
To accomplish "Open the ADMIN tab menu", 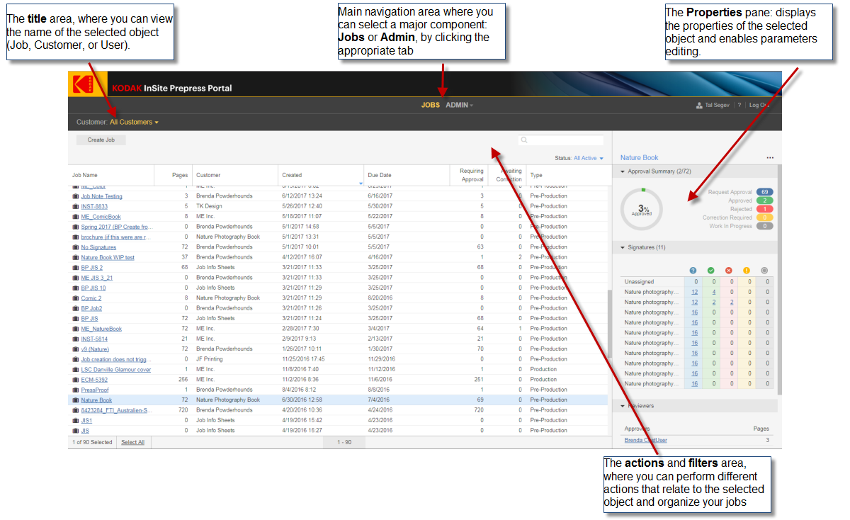I will tap(459, 106).
